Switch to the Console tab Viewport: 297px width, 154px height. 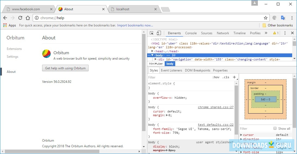[x=191, y=33]
